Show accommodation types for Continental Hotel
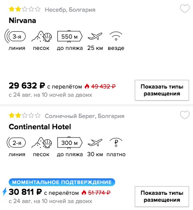Image resolution: width=193 pixels, height=210 pixels. click(x=162, y=197)
